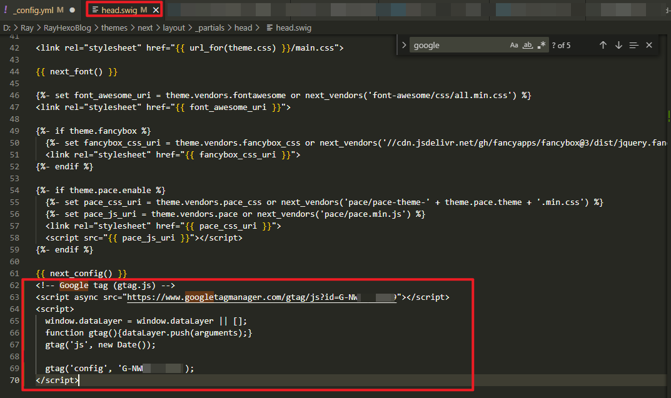Go to next match arrow
The height and width of the screenshot is (398, 671).
click(x=618, y=45)
